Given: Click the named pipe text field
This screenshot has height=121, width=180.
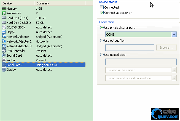Looking at the screenshot, I should (x=141, y=62).
